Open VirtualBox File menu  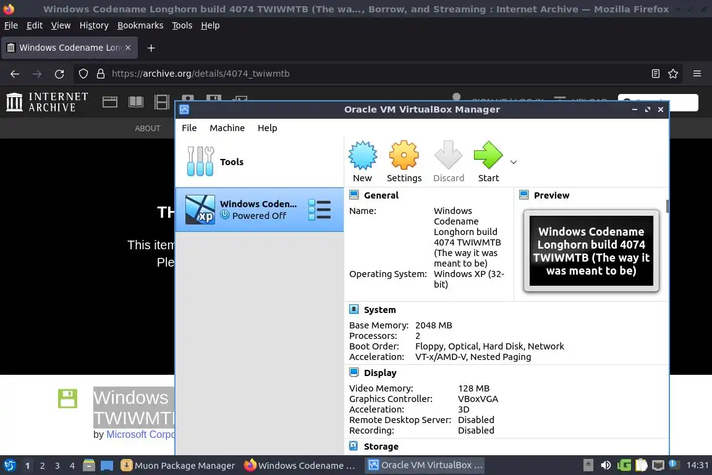pos(189,128)
